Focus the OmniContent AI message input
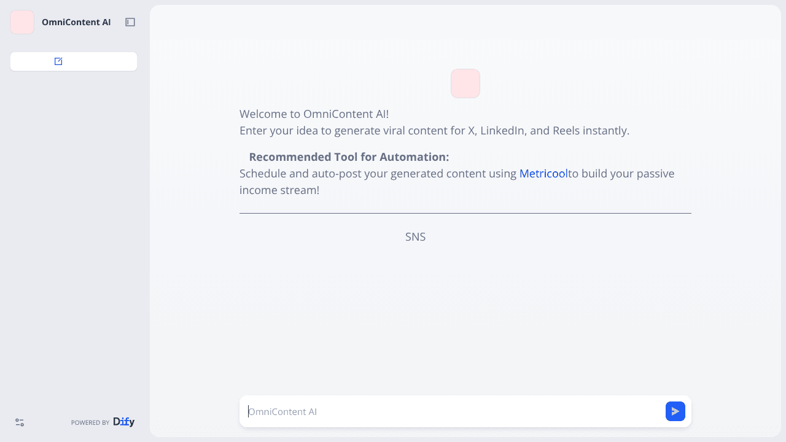The image size is (786, 442). pyautogui.click(x=453, y=411)
